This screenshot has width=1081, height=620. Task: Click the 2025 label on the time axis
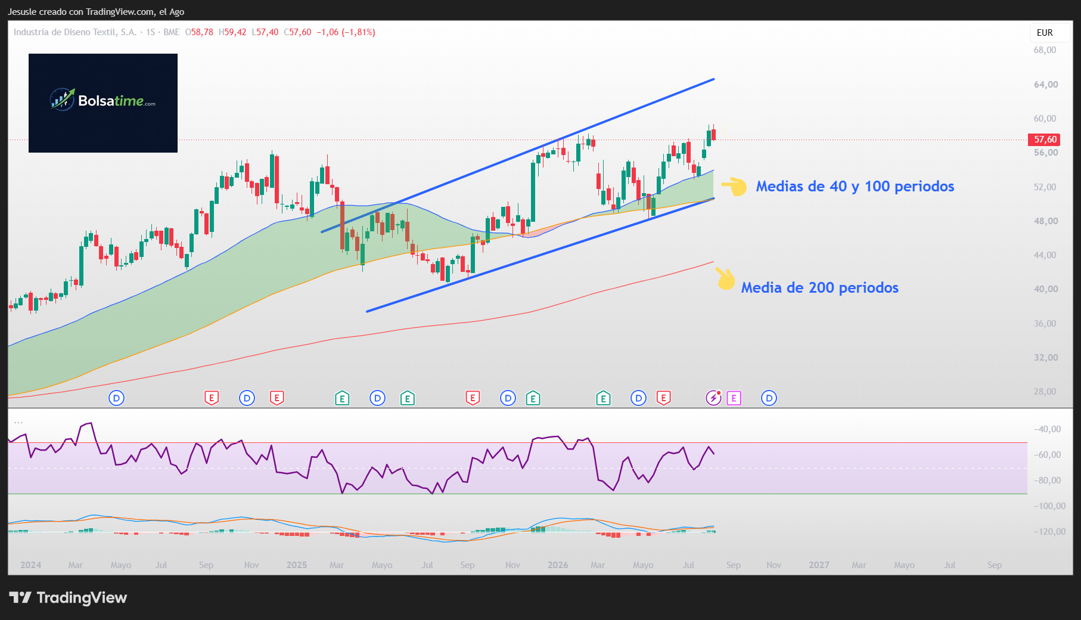click(297, 565)
